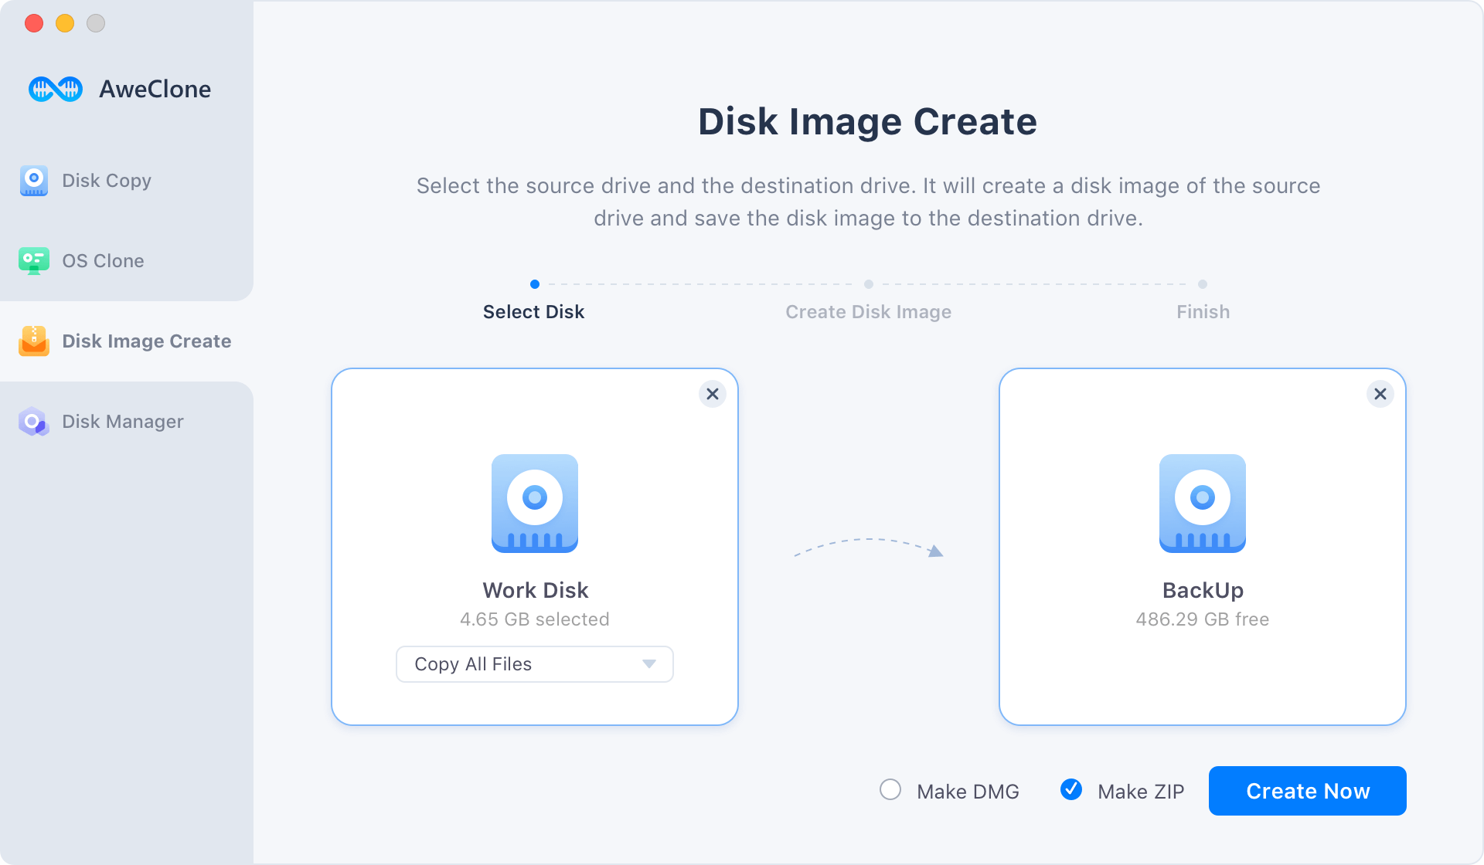
Task: Click the Select Disk progress dot
Action: [x=535, y=284]
